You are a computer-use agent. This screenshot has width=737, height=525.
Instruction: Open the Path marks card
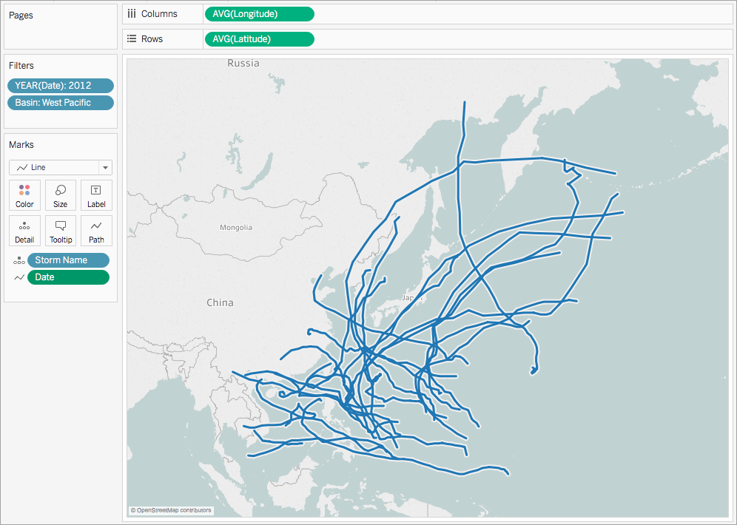(96, 231)
